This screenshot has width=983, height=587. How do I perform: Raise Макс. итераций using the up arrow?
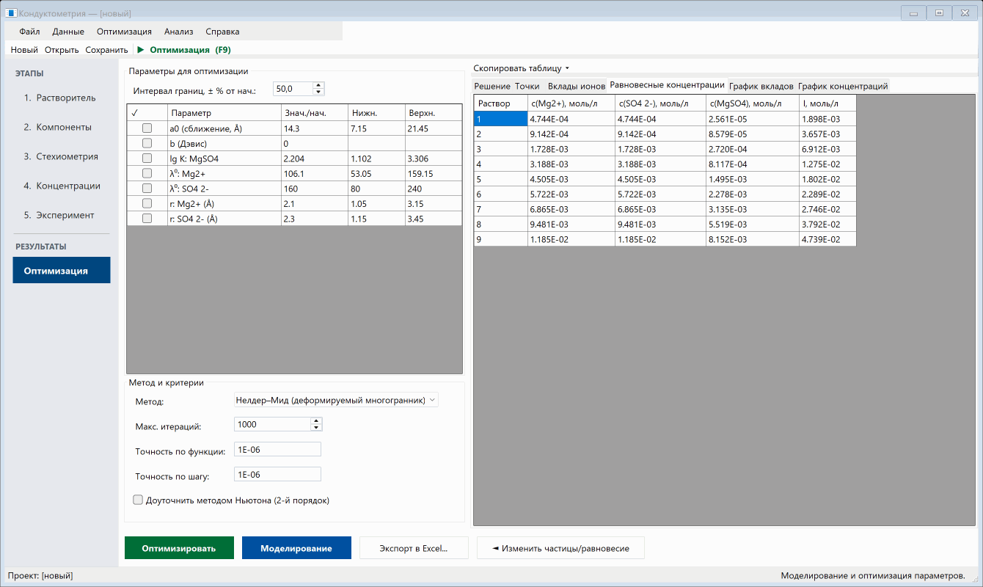coord(316,421)
